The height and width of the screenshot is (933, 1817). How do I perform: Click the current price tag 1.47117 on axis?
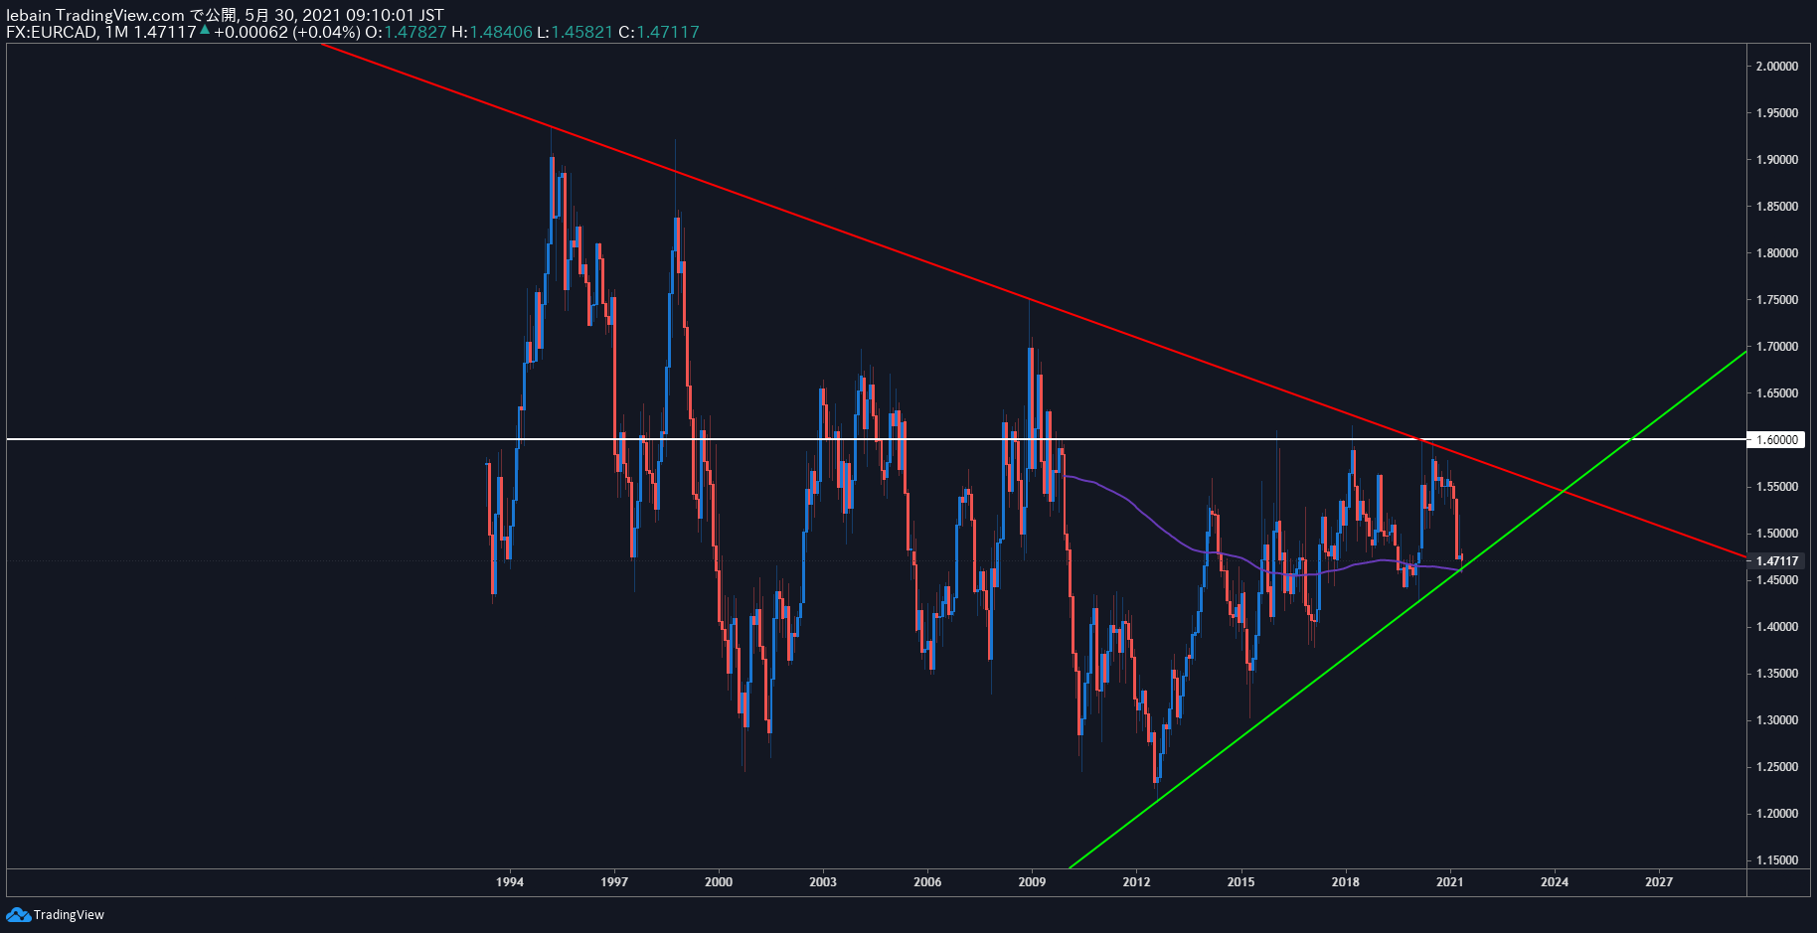pos(1776,560)
